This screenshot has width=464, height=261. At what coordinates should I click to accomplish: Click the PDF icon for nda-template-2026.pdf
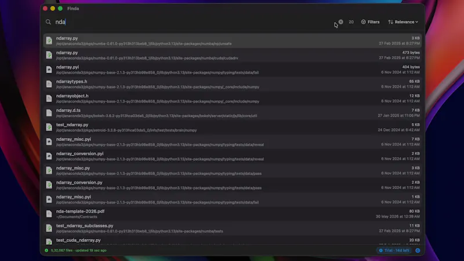[x=49, y=214]
